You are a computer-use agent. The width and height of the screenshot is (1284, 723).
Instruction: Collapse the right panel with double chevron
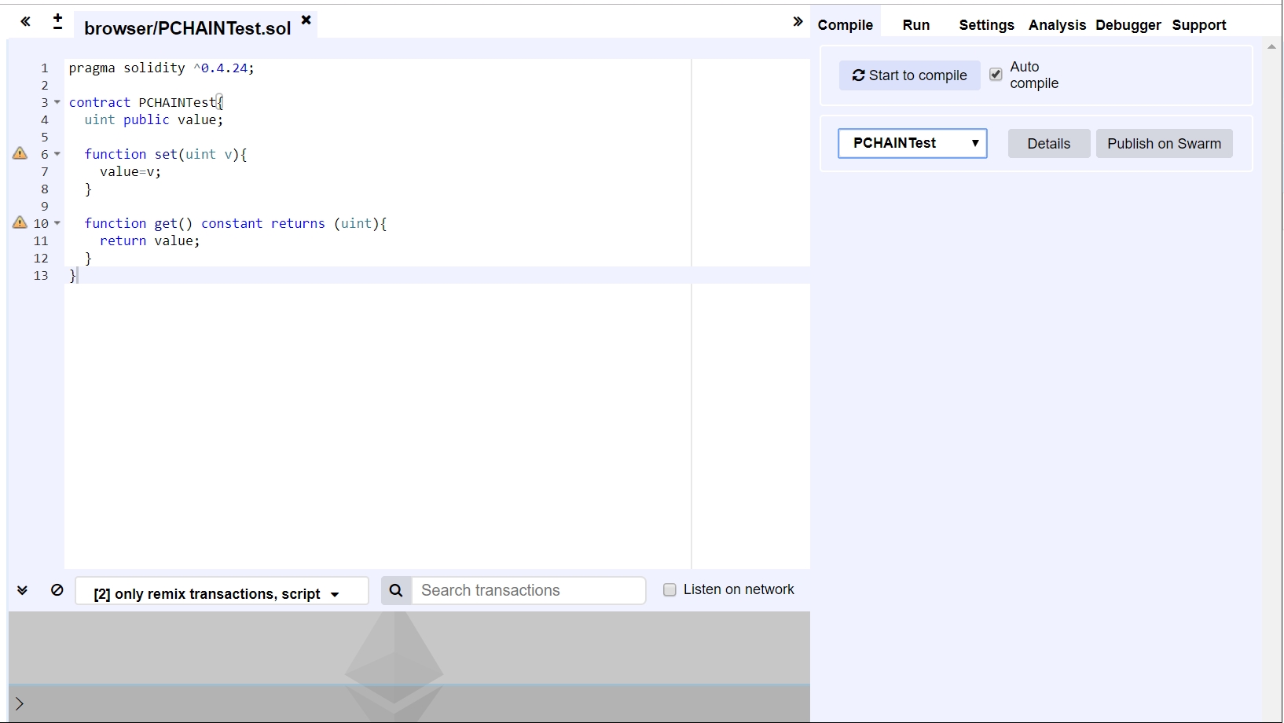pos(798,21)
